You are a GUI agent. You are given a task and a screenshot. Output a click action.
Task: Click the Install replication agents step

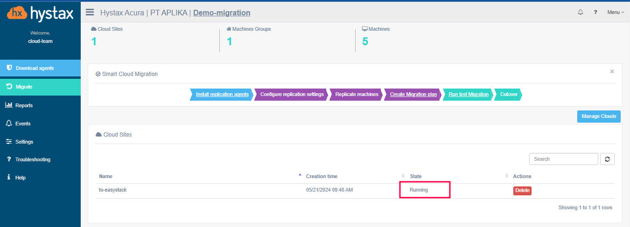tap(222, 94)
